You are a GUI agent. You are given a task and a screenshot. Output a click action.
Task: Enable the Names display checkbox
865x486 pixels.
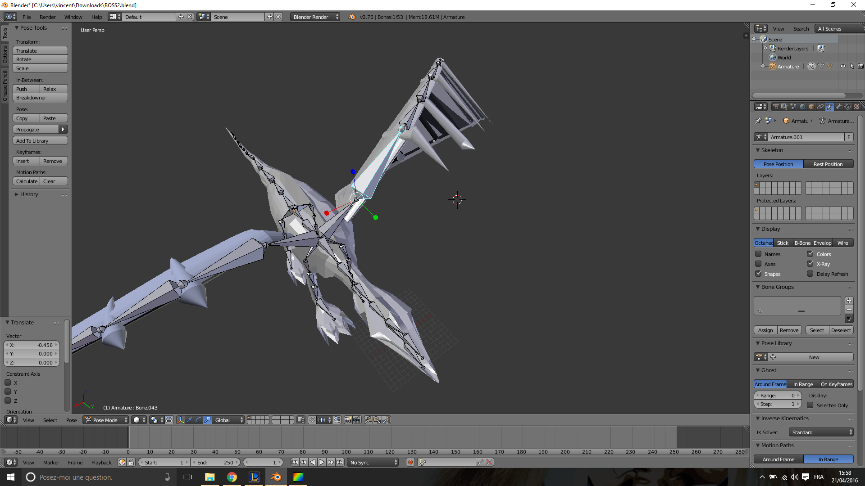758,254
